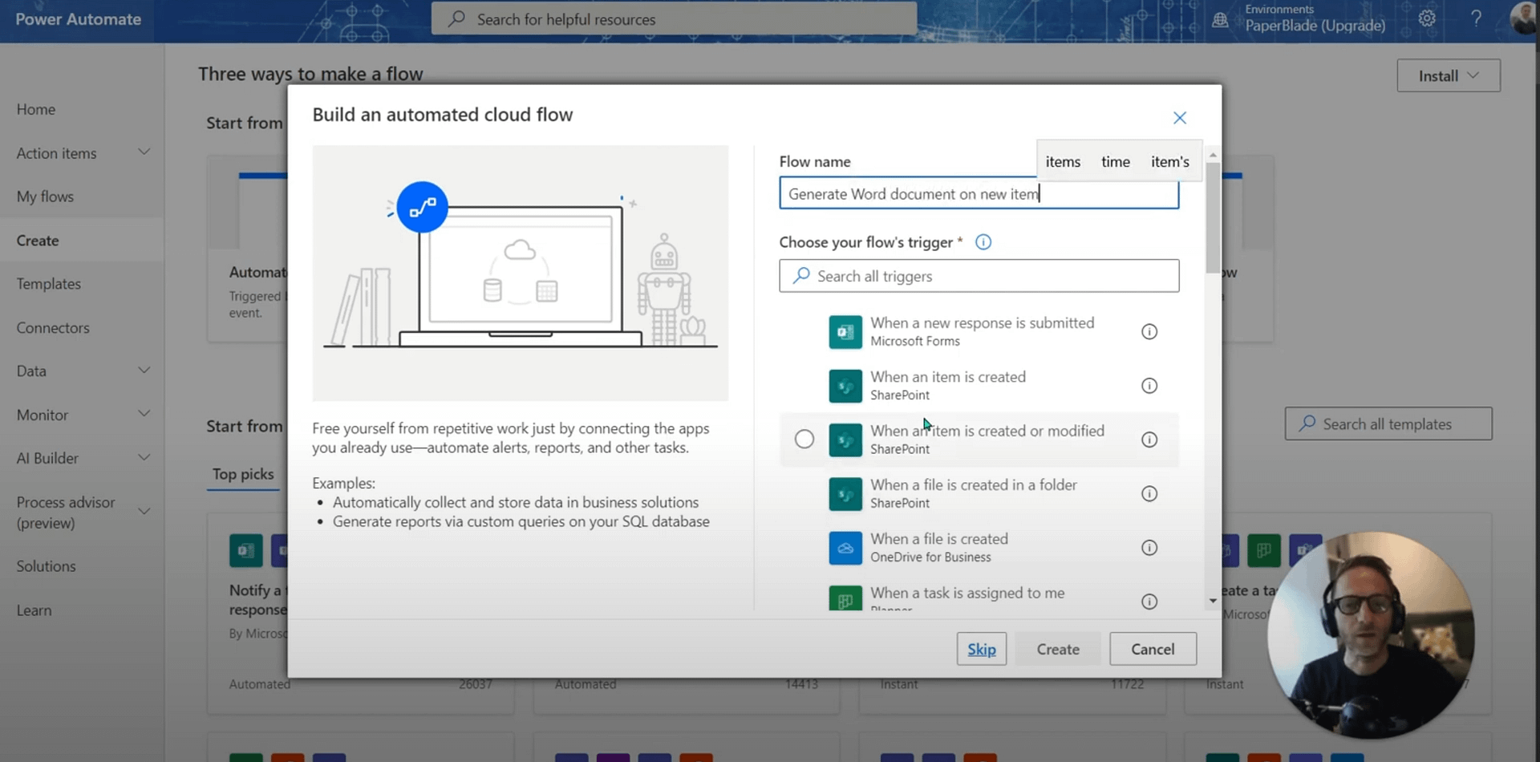Image resolution: width=1540 pixels, height=762 pixels.
Task: Click the Planner icon for When a task is assigned
Action: (x=845, y=599)
